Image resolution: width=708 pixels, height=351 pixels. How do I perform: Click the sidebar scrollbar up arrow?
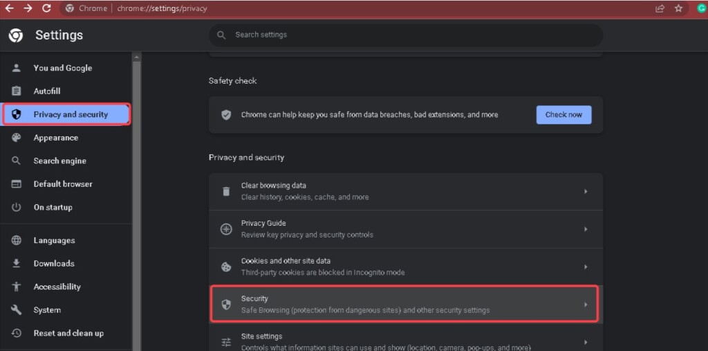[136, 57]
